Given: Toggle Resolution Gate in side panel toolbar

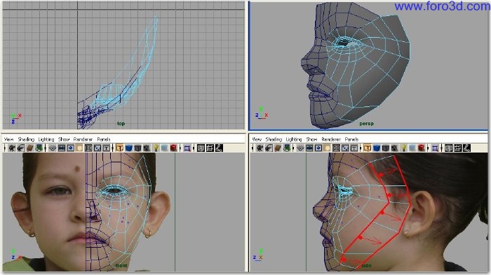Looking at the screenshot, I should pyautogui.click(x=318, y=148).
